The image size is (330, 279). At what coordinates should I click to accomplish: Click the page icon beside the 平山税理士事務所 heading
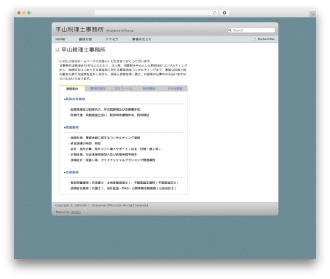tap(57, 50)
